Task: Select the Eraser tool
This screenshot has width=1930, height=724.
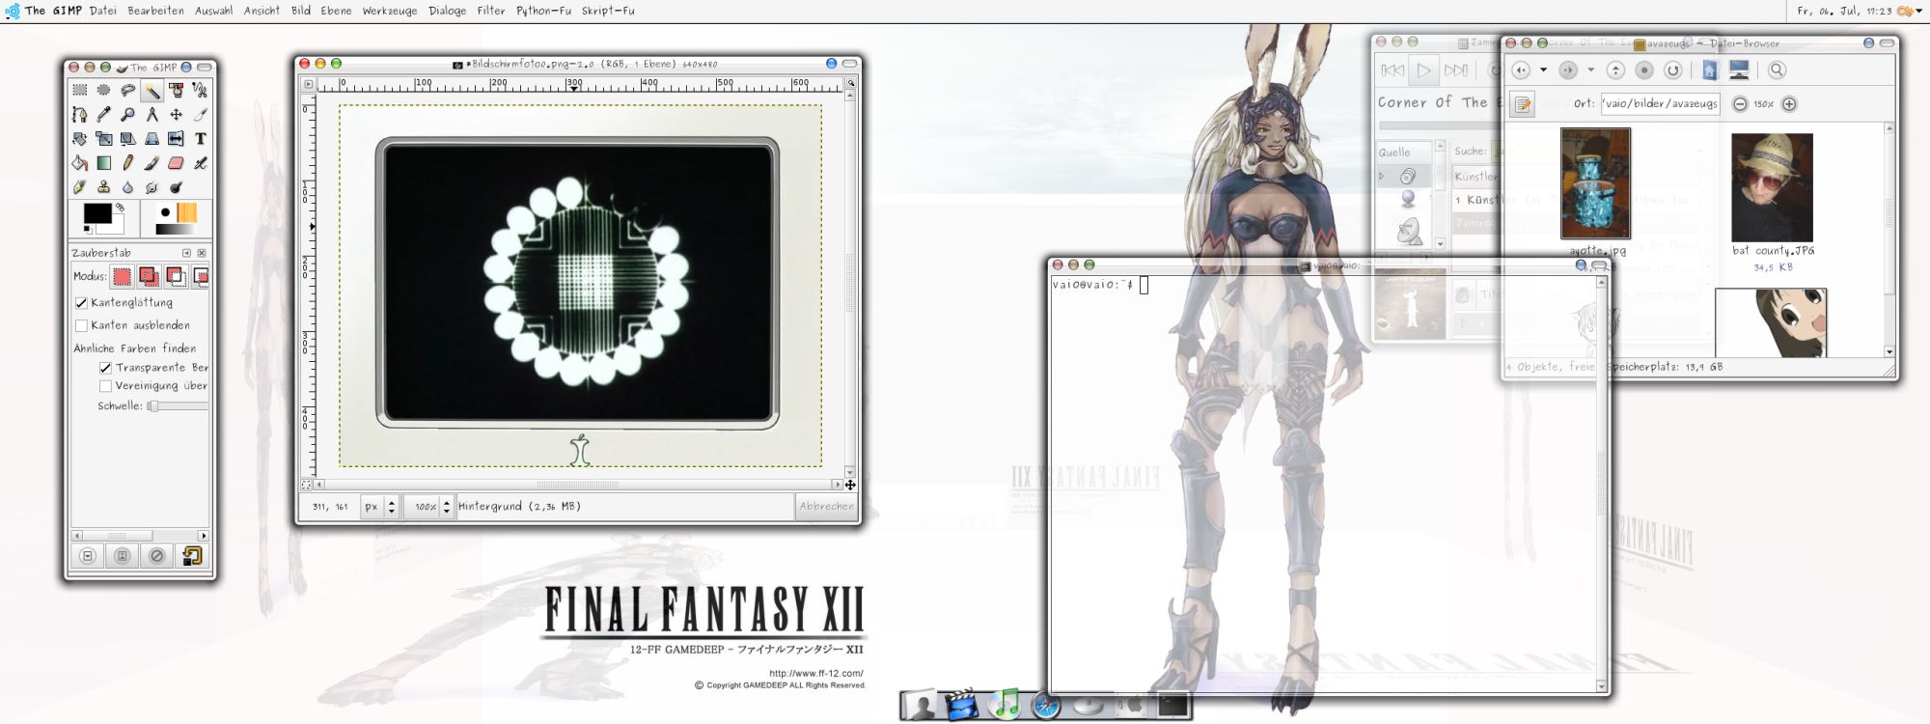Action: pyautogui.click(x=176, y=163)
